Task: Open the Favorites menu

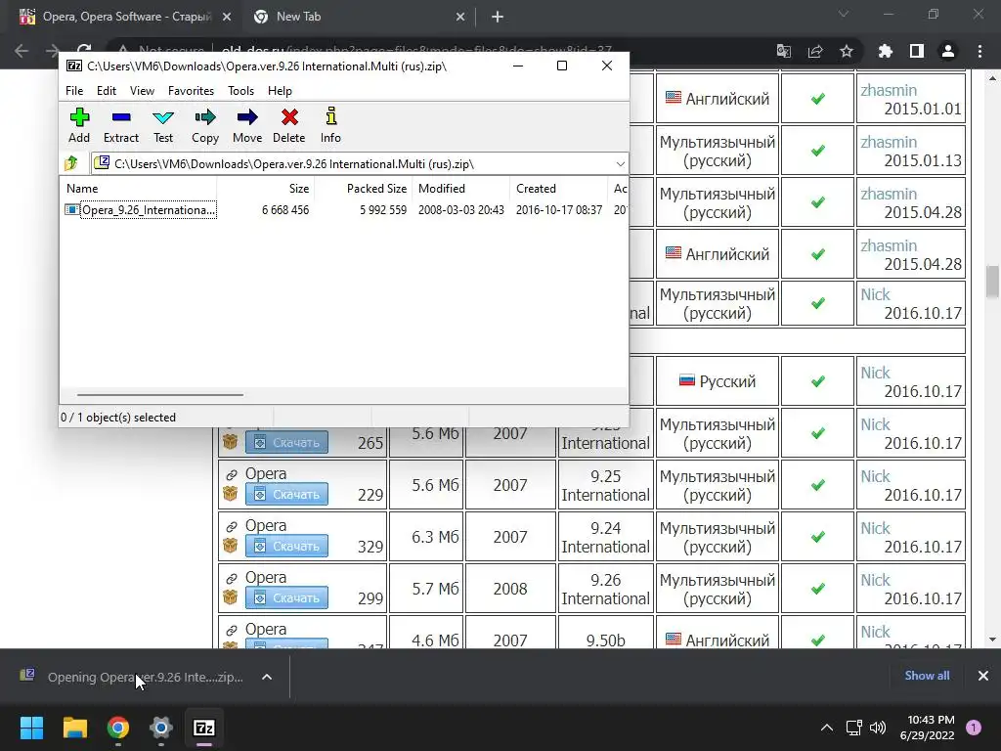Action: coord(191,91)
